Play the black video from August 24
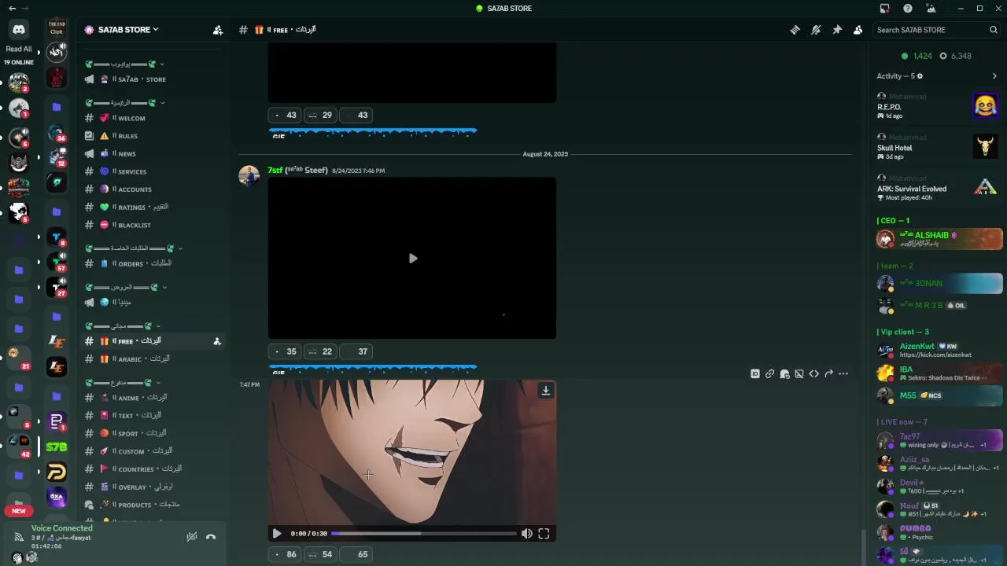Screen dimensions: 1007x566 [x=412, y=259]
